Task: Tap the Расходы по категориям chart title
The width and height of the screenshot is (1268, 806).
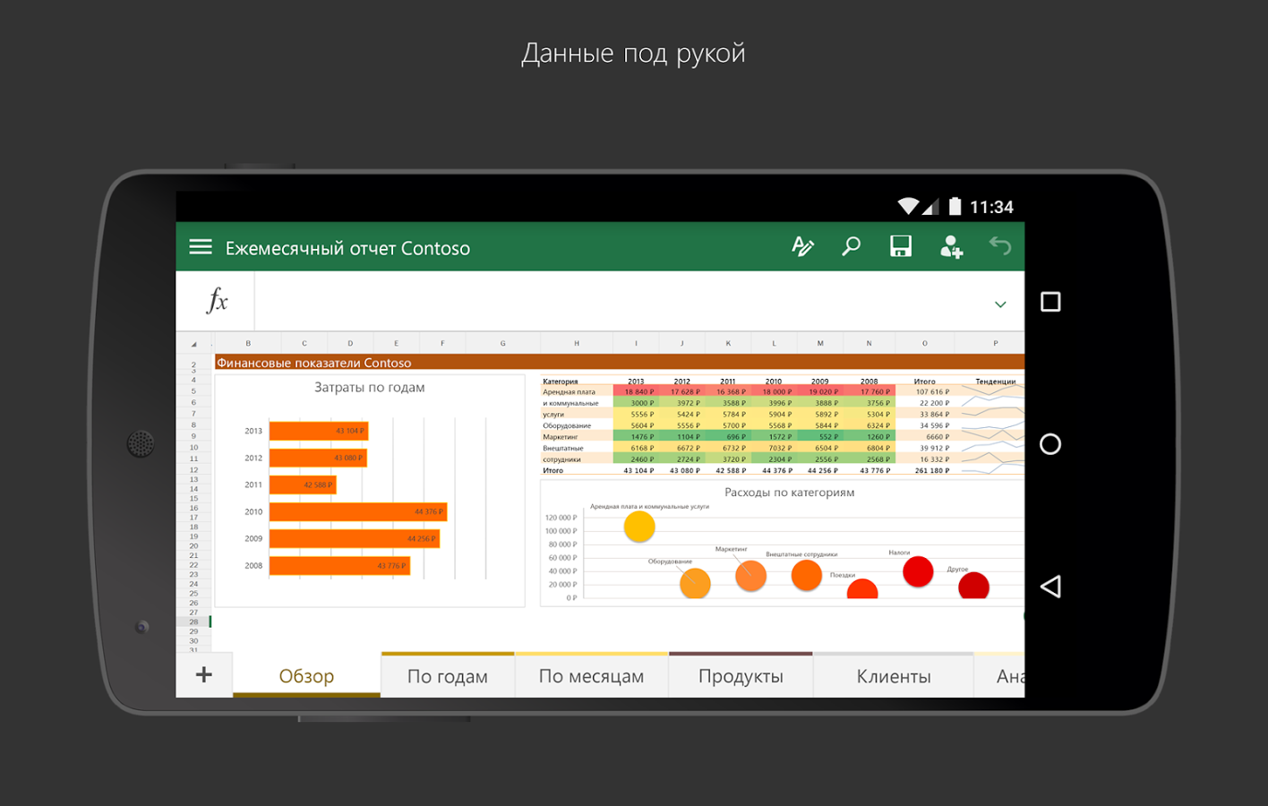Action: [789, 493]
